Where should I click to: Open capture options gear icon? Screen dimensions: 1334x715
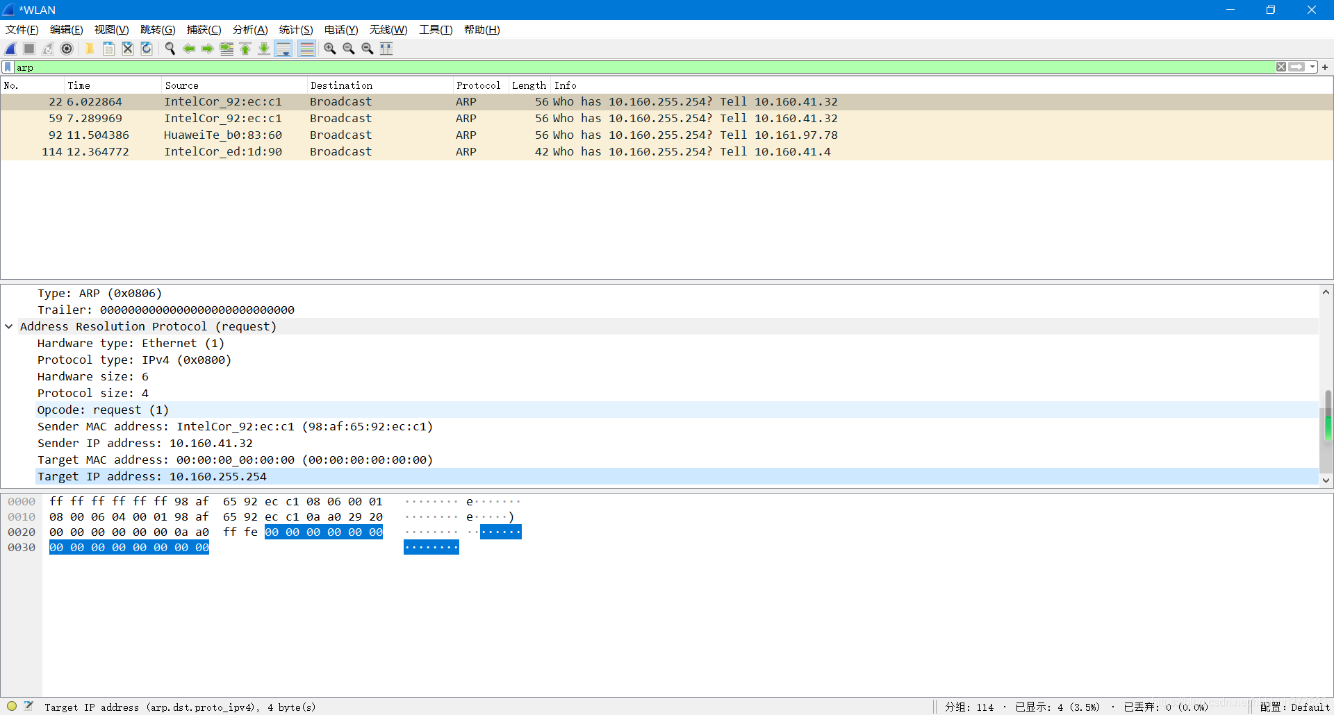click(x=67, y=49)
